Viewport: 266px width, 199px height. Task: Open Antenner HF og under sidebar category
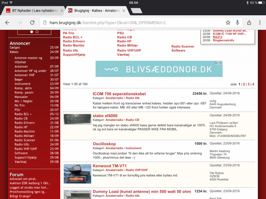(31, 71)
